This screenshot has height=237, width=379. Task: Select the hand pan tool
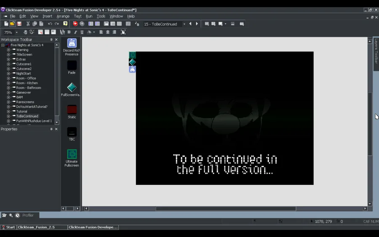tap(25, 32)
